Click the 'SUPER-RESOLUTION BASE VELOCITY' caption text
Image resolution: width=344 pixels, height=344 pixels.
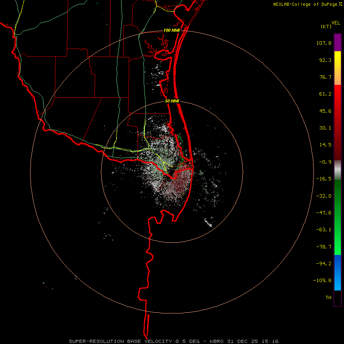coord(120,341)
